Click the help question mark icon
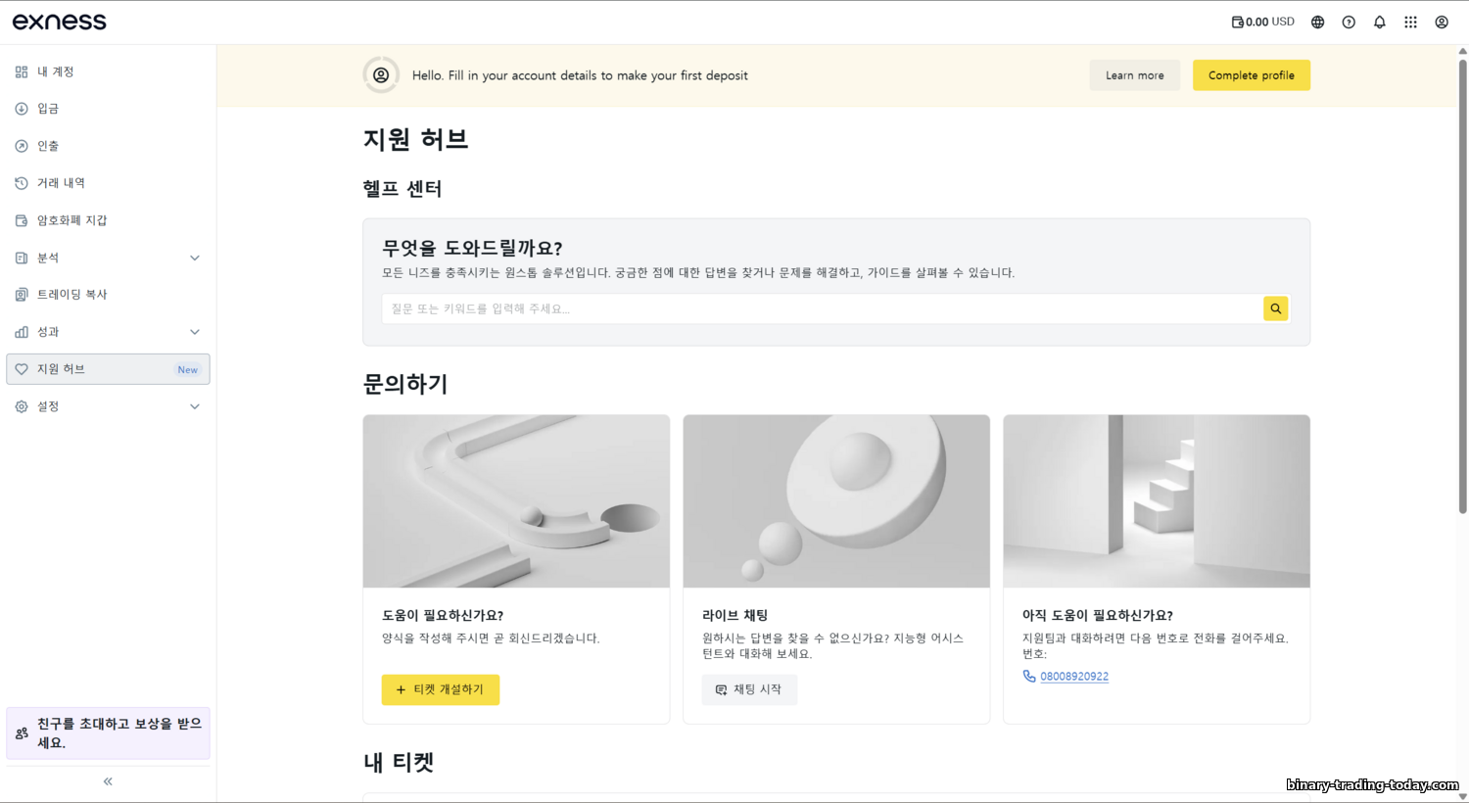This screenshot has width=1469, height=803. (x=1349, y=22)
